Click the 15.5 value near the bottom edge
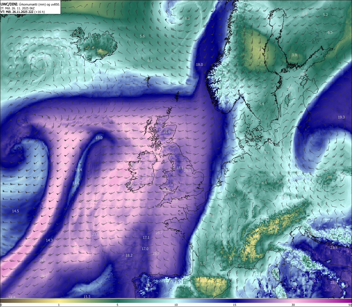This screenshot has width=352, height=307. click(x=87, y=297)
